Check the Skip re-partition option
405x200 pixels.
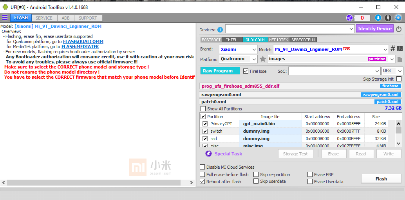click(x=256, y=175)
